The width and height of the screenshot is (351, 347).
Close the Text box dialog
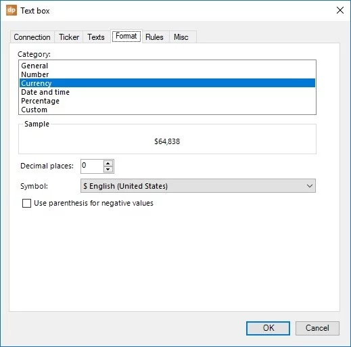340,10
